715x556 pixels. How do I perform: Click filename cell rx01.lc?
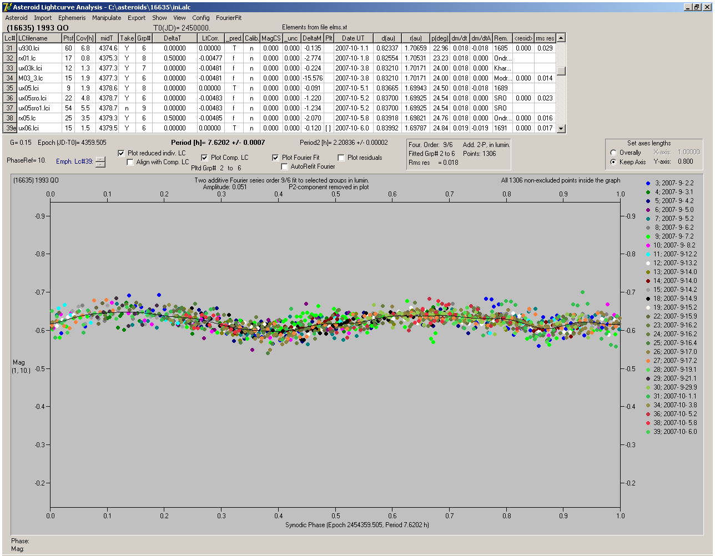39,58
